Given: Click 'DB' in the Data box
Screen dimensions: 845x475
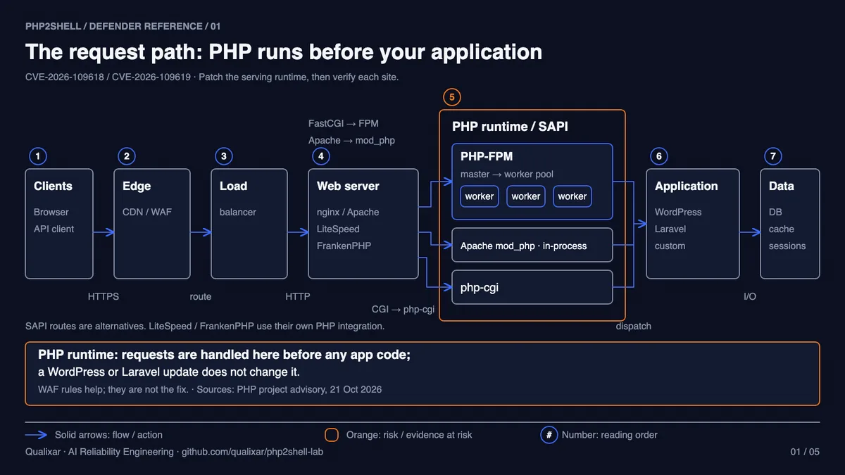Looking at the screenshot, I should pos(775,212).
